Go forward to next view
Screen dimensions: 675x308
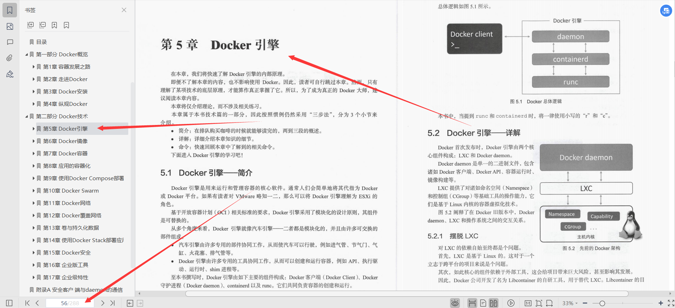click(x=140, y=303)
